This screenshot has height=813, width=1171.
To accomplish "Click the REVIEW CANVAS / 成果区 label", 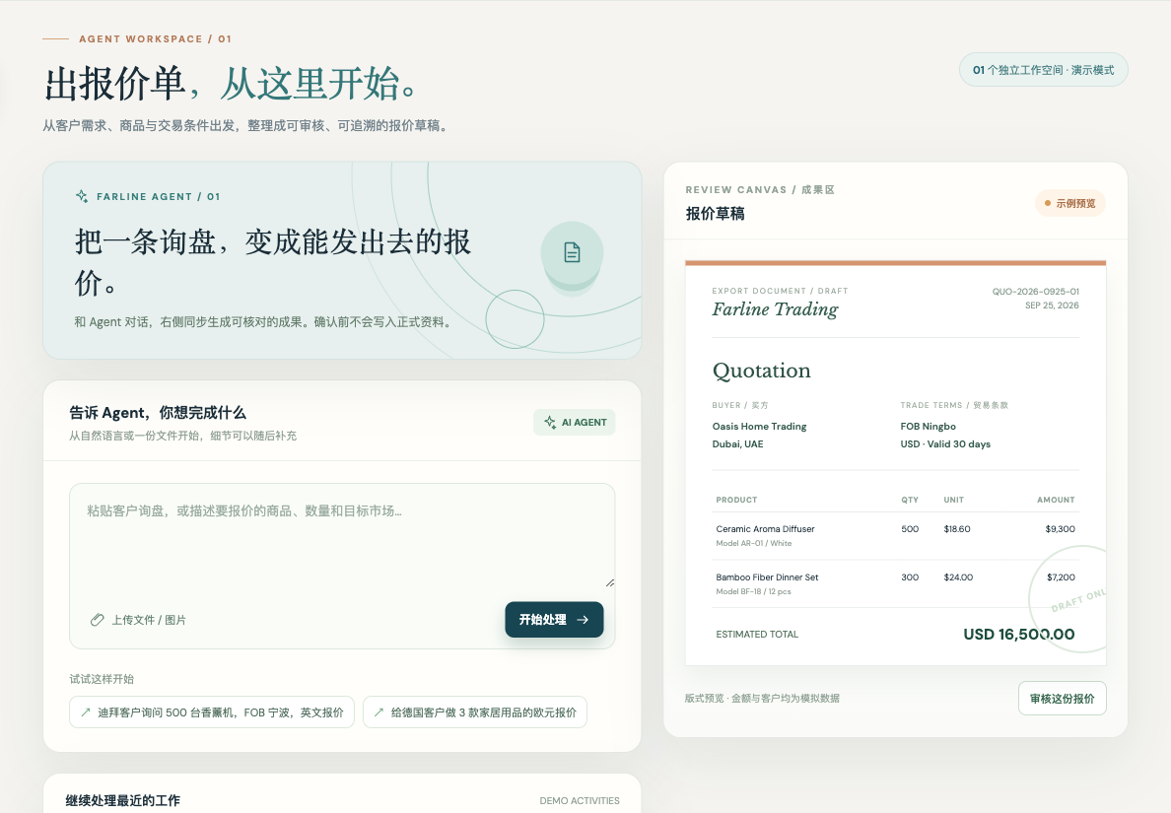I will 760,189.
